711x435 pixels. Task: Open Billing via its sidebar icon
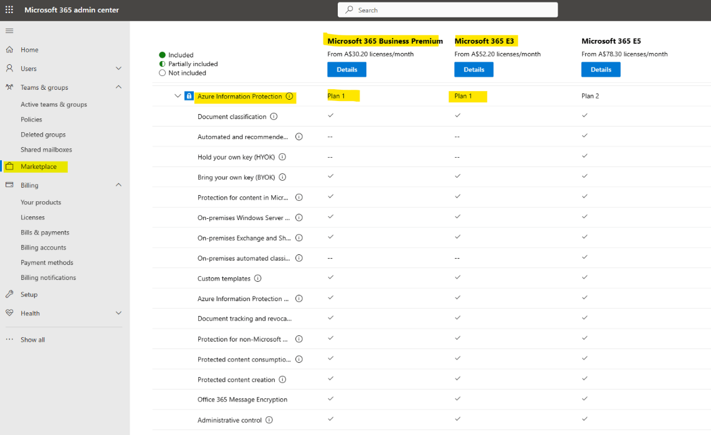click(9, 185)
